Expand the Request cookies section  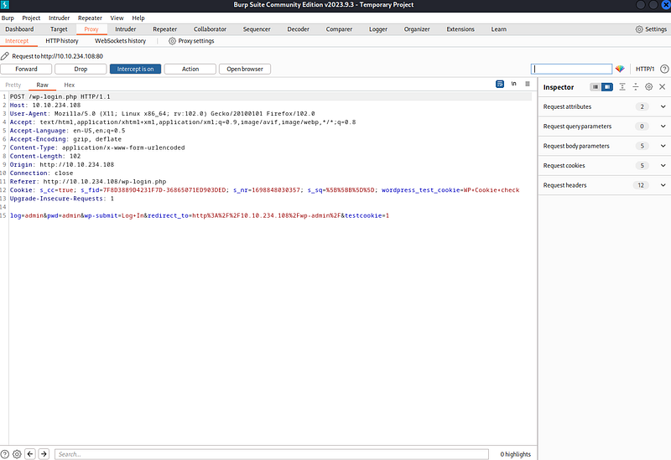coord(663,166)
